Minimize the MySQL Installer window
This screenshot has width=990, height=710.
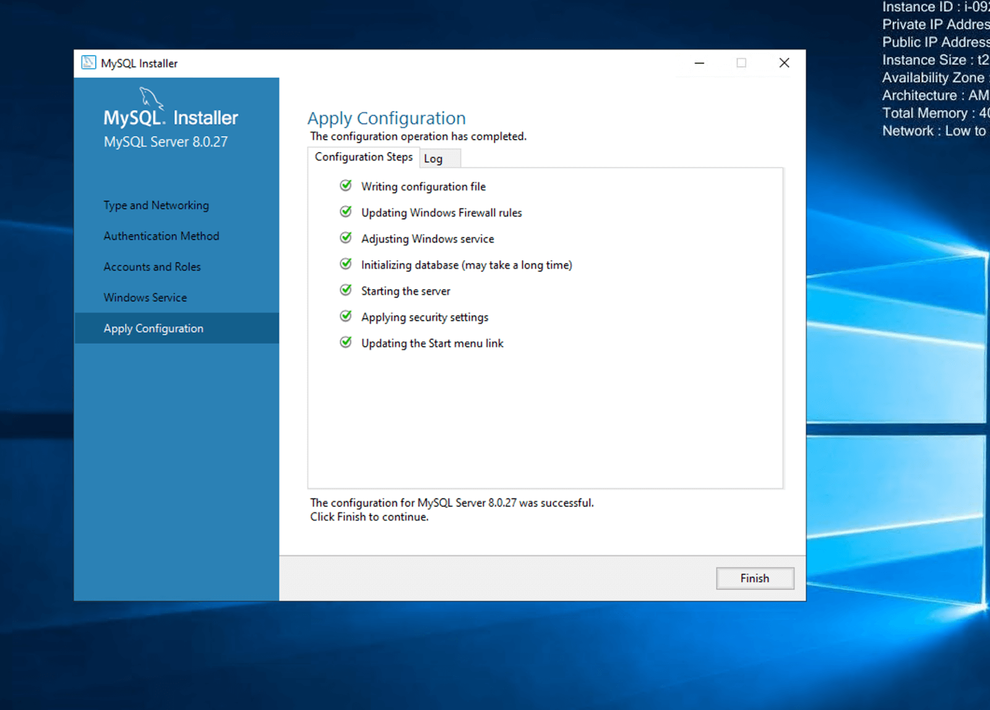tap(699, 63)
